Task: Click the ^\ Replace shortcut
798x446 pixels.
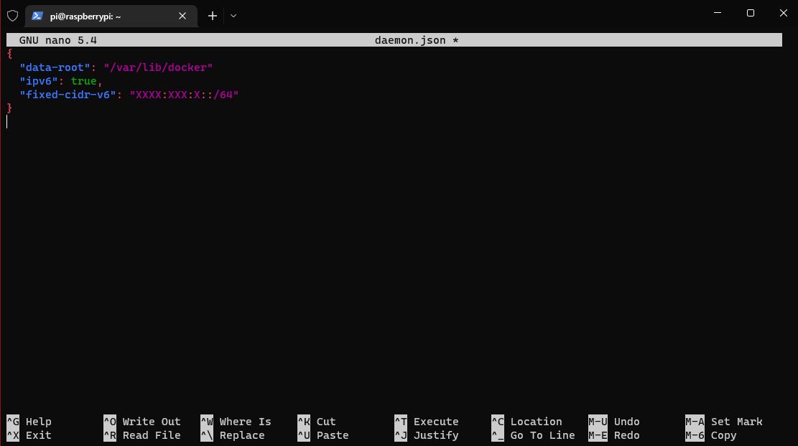Action: tap(233, 435)
